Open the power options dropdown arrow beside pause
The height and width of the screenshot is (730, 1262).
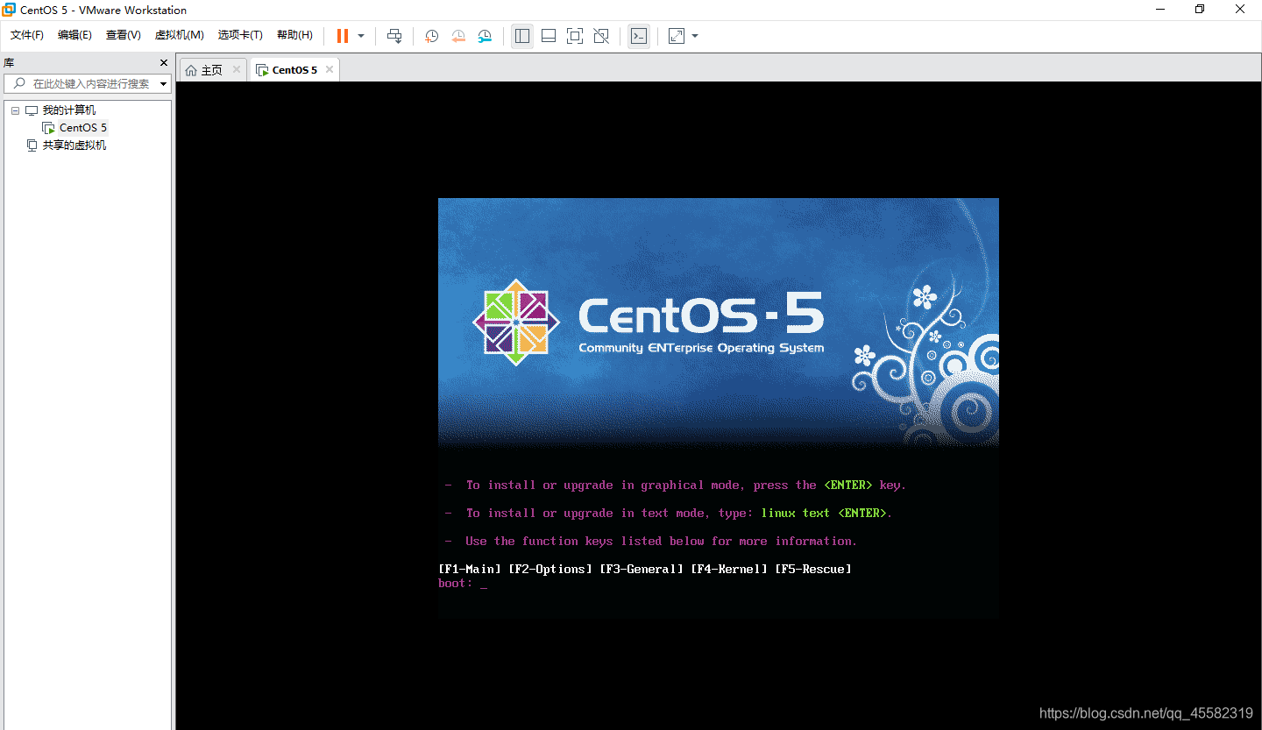pyautogui.click(x=361, y=36)
